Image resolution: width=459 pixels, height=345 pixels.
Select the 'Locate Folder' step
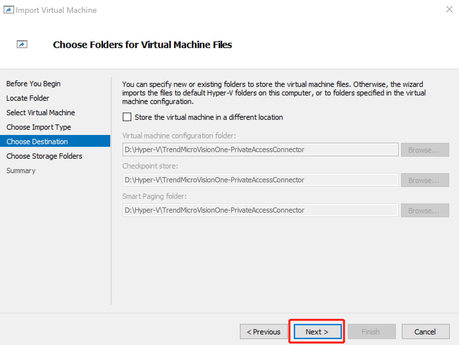(28, 98)
